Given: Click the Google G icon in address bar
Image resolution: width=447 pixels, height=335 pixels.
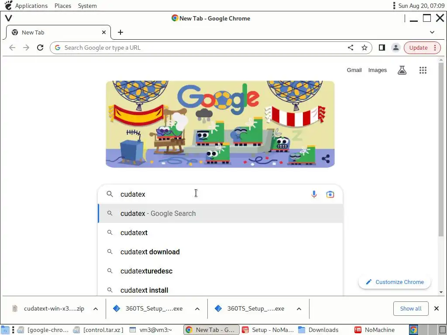Looking at the screenshot, I should click(58, 48).
